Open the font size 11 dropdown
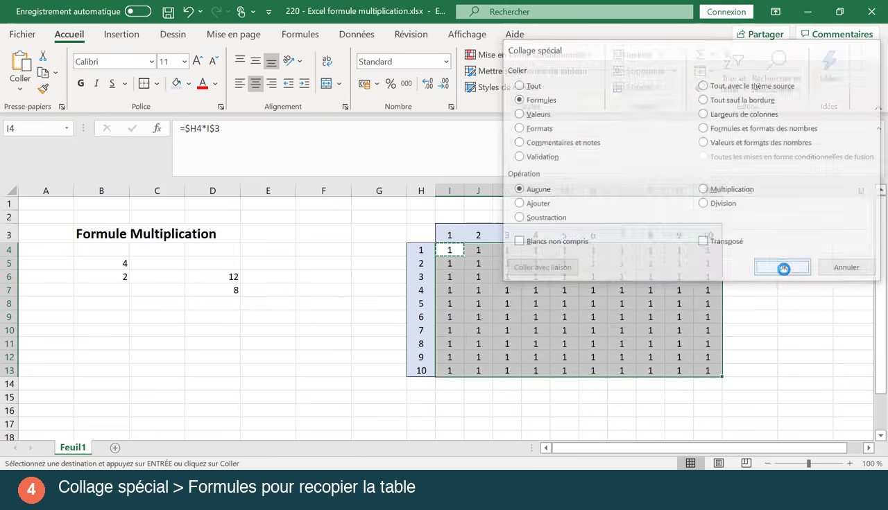The image size is (888, 510). (x=184, y=62)
